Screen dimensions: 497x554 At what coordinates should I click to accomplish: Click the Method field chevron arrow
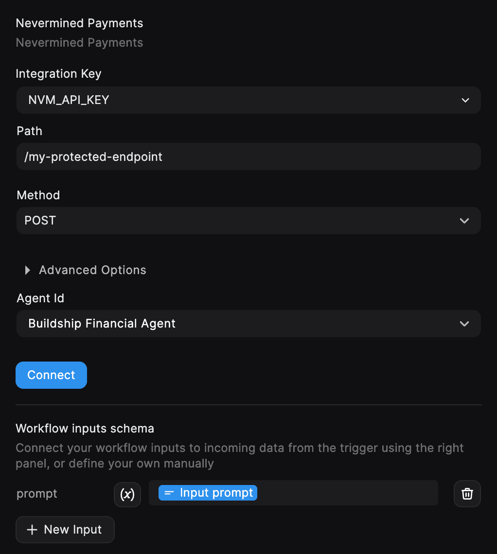tap(464, 221)
